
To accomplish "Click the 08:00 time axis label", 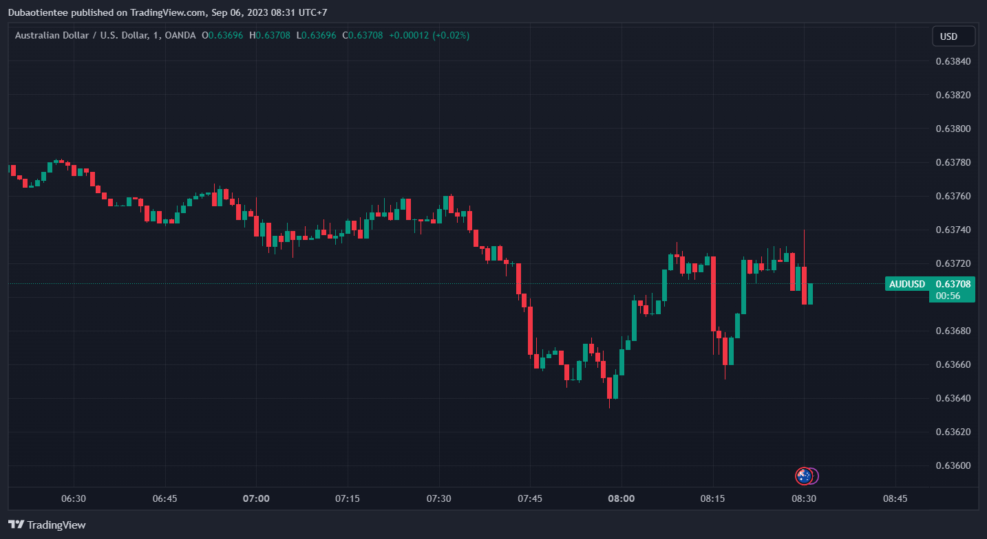I will pos(621,498).
